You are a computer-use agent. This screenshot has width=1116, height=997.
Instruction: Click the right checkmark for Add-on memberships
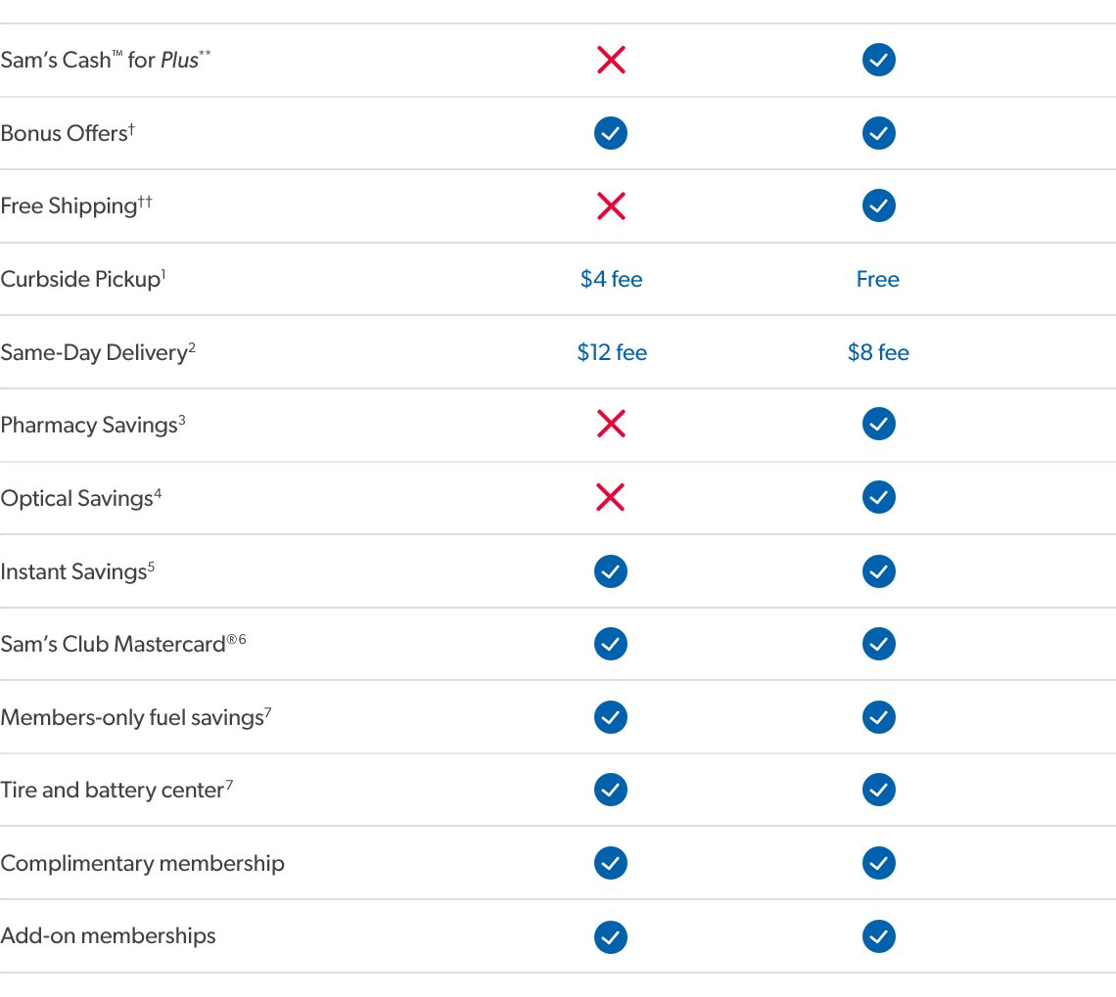pos(879,936)
